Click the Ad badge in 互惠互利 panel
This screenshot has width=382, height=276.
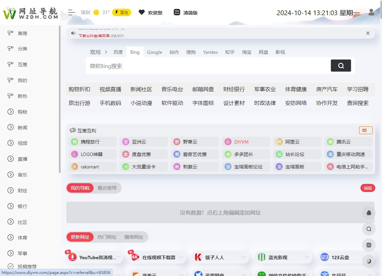(366, 130)
